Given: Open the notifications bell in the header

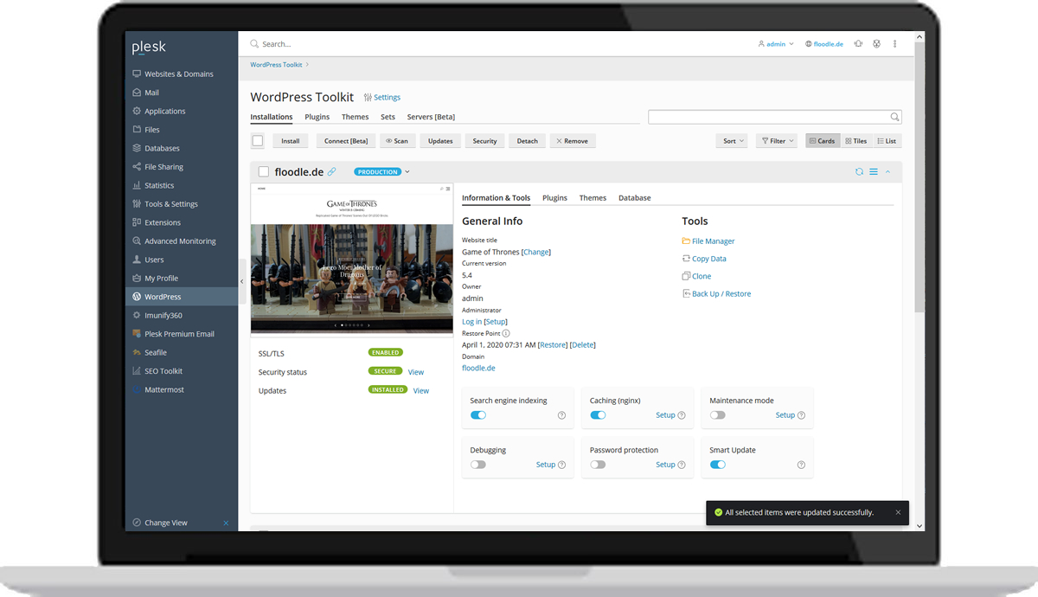Looking at the screenshot, I should 857,42.
